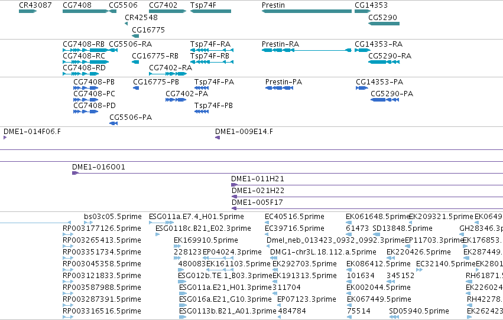Click the CR43087 gene glyph
The height and width of the screenshot is (320, 503).
pyautogui.click(x=28, y=11)
